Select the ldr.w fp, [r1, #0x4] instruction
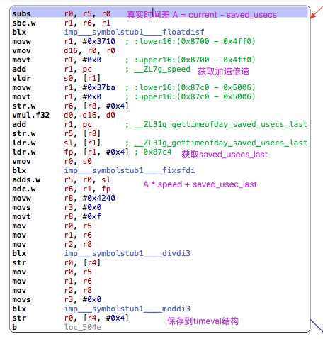This screenshot has height=339, width=323. point(70,152)
